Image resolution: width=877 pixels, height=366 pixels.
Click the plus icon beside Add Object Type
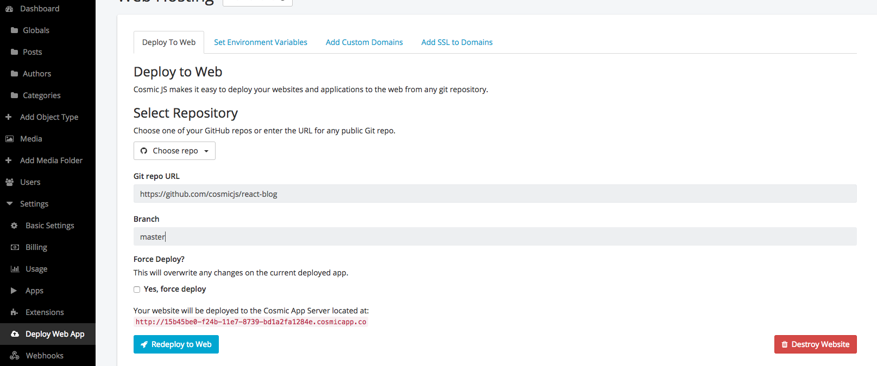point(9,117)
